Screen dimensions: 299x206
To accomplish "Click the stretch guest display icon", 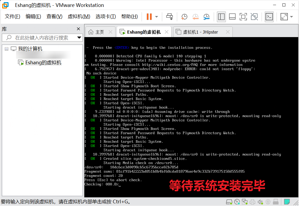I will point(284,17).
